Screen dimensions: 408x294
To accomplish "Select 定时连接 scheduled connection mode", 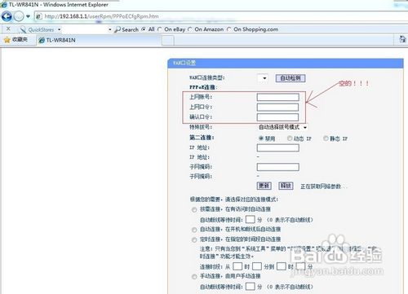I will 194,240.
